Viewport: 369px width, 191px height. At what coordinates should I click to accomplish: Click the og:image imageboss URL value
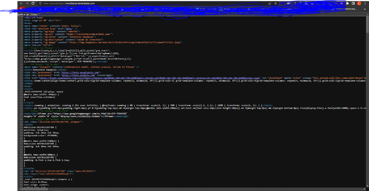click(x=125, y=42)
